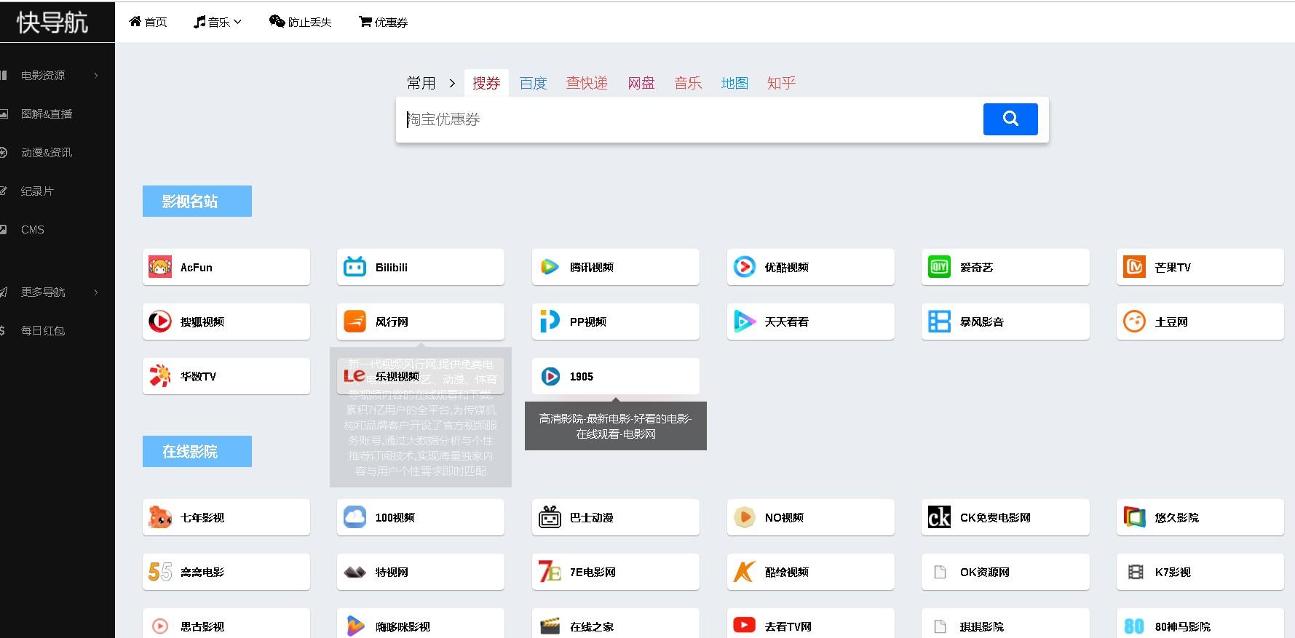Viewport: 1295px width, 638px height.
Task: Click the 1905 blue play icon
Action: click(x=550, y=376)
